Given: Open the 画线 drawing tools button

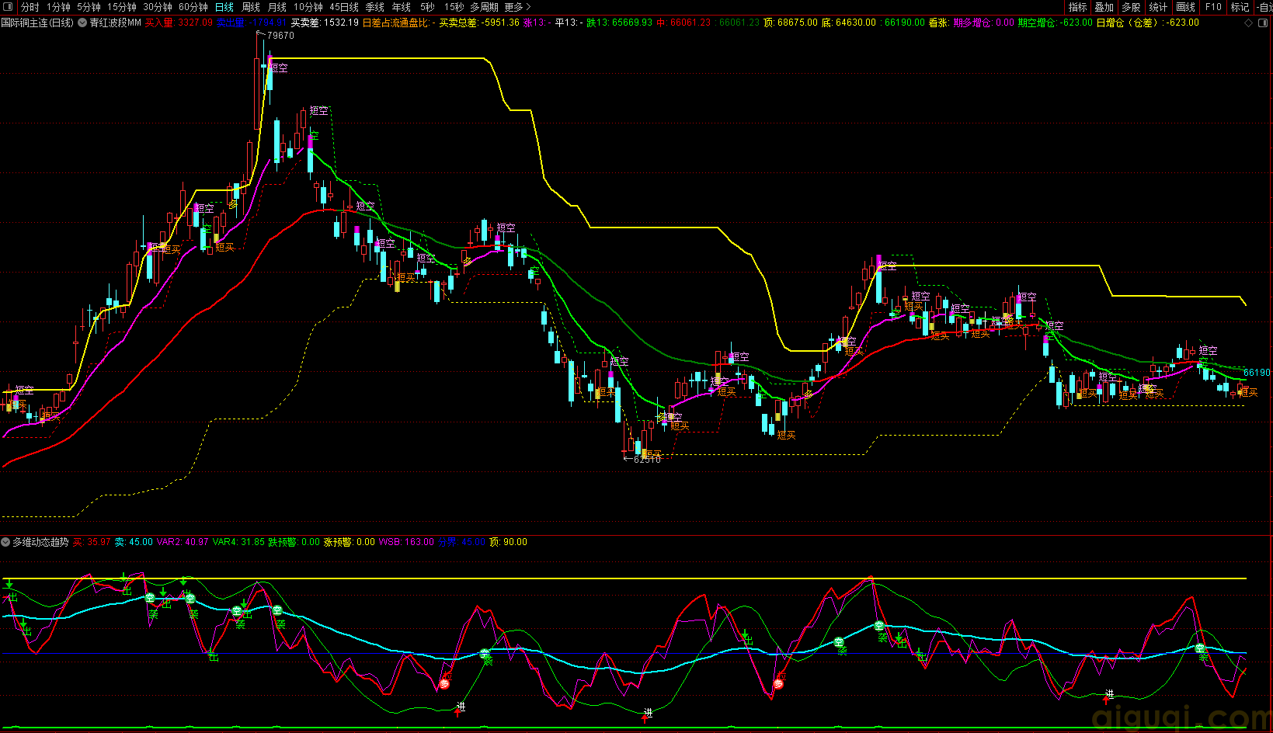Looking at the screenshot, I should [x=1185, y=7].
